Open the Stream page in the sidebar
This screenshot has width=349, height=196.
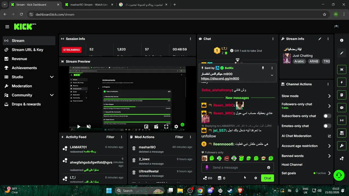click(x=29, y=41)
